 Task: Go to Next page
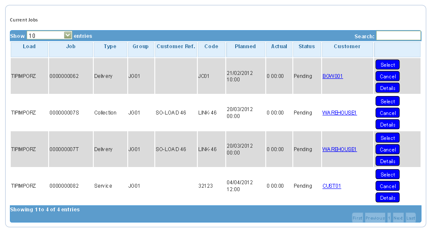[x=398, y=218]
